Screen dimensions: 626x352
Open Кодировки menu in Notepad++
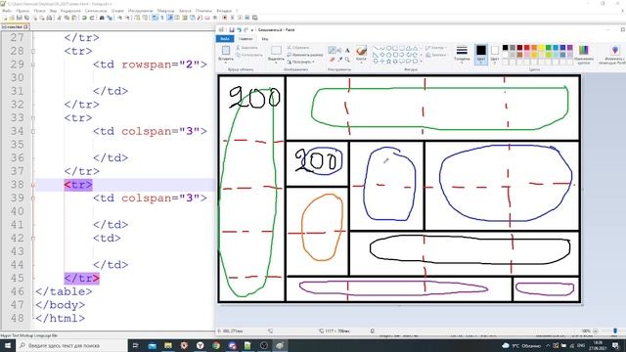pos(70,11)
